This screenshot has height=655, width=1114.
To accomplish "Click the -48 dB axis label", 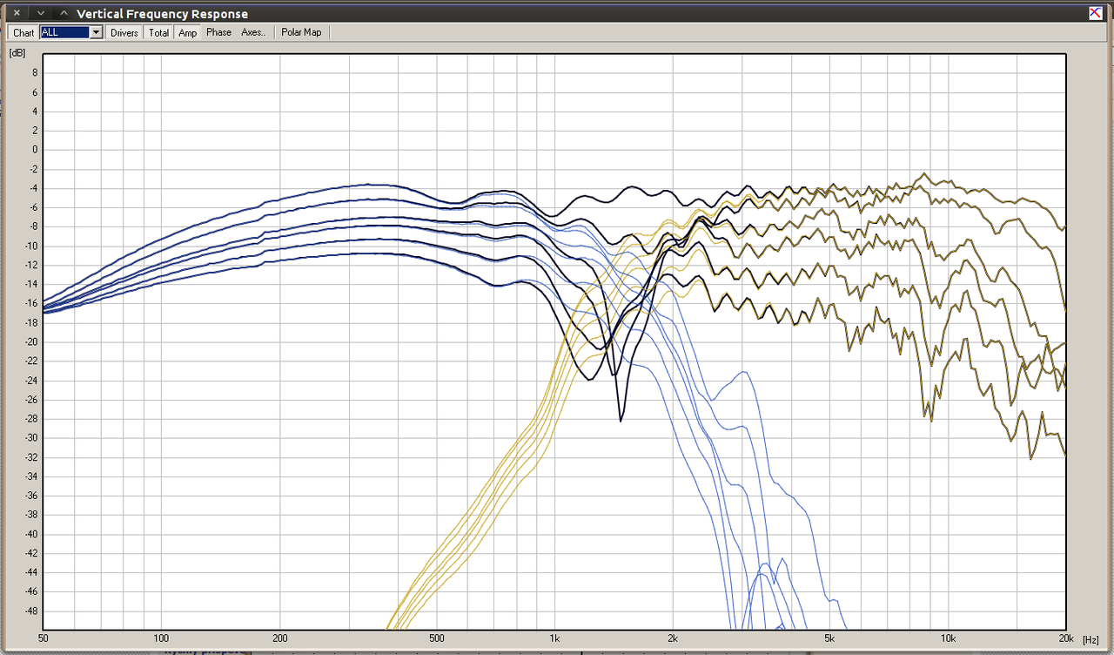I will pyautogui.click(x=30, y=611).
